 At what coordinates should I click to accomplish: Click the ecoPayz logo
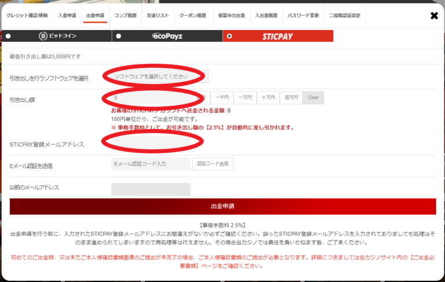(167, 36)
